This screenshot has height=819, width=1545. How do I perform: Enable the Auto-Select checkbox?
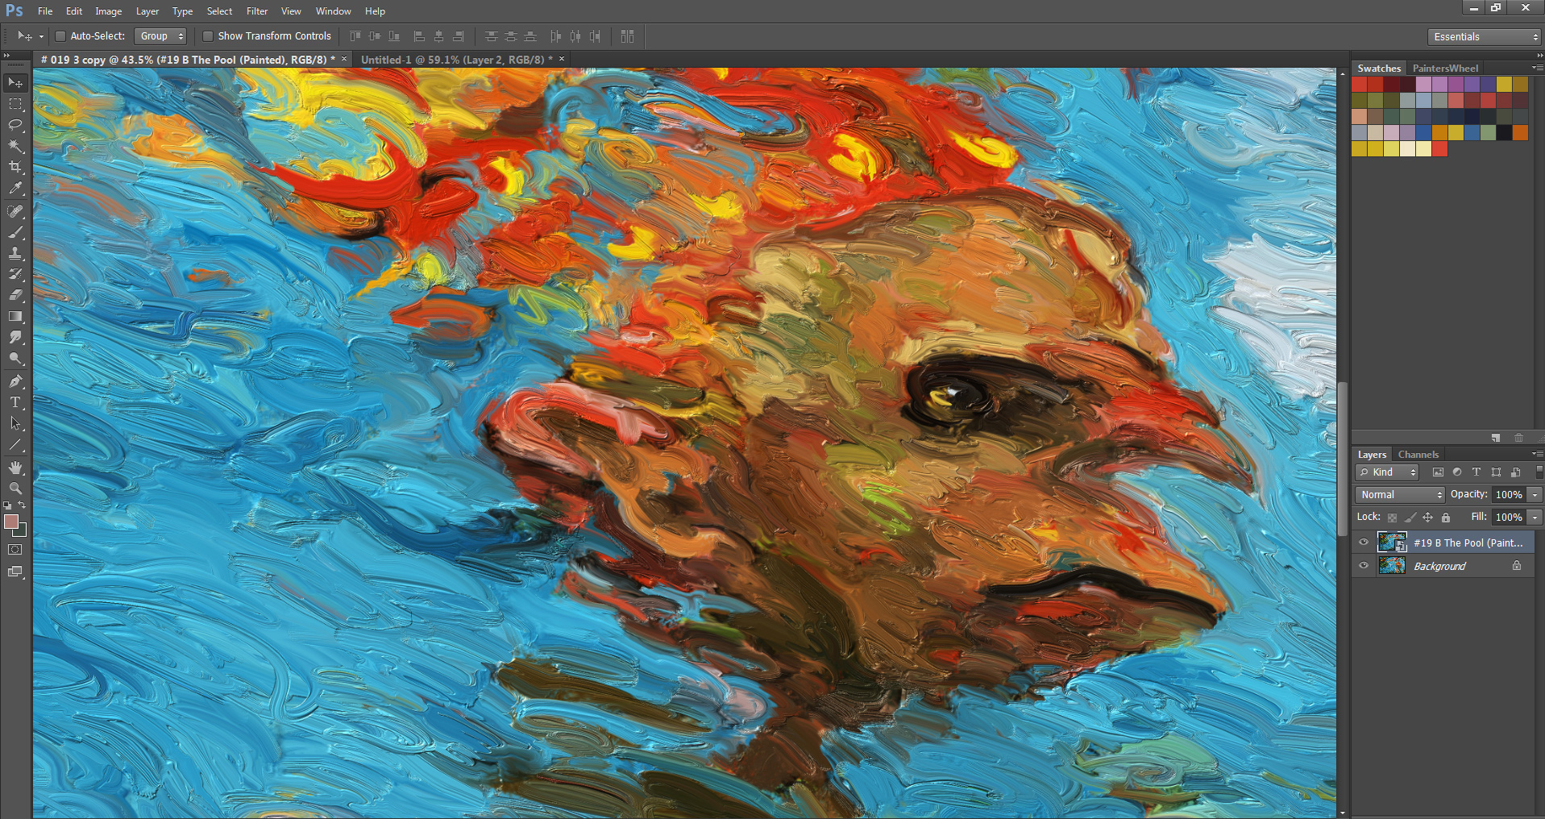[60, 35]
